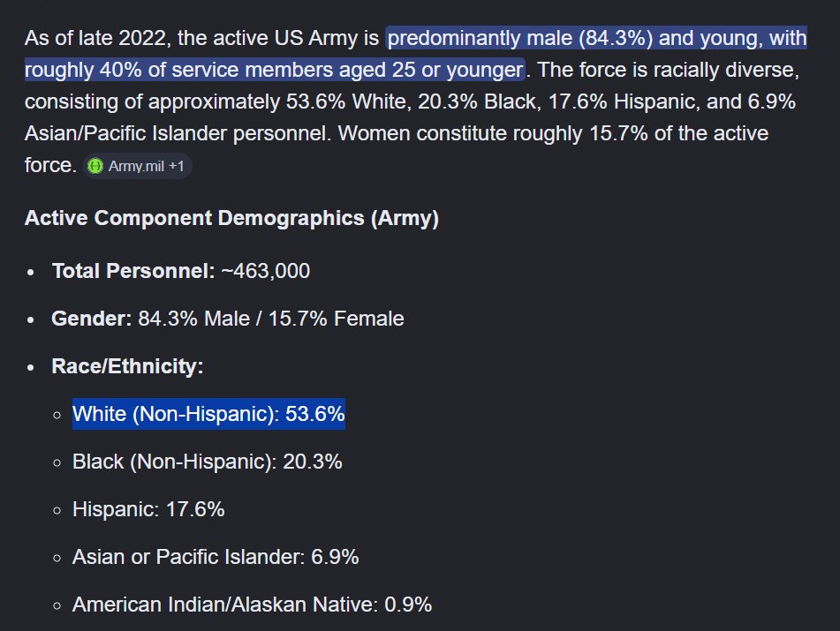Click the 'Black (Non-Hispanic): 20.3%' list item
840x631 pixels.
click(x=208, y=462)
